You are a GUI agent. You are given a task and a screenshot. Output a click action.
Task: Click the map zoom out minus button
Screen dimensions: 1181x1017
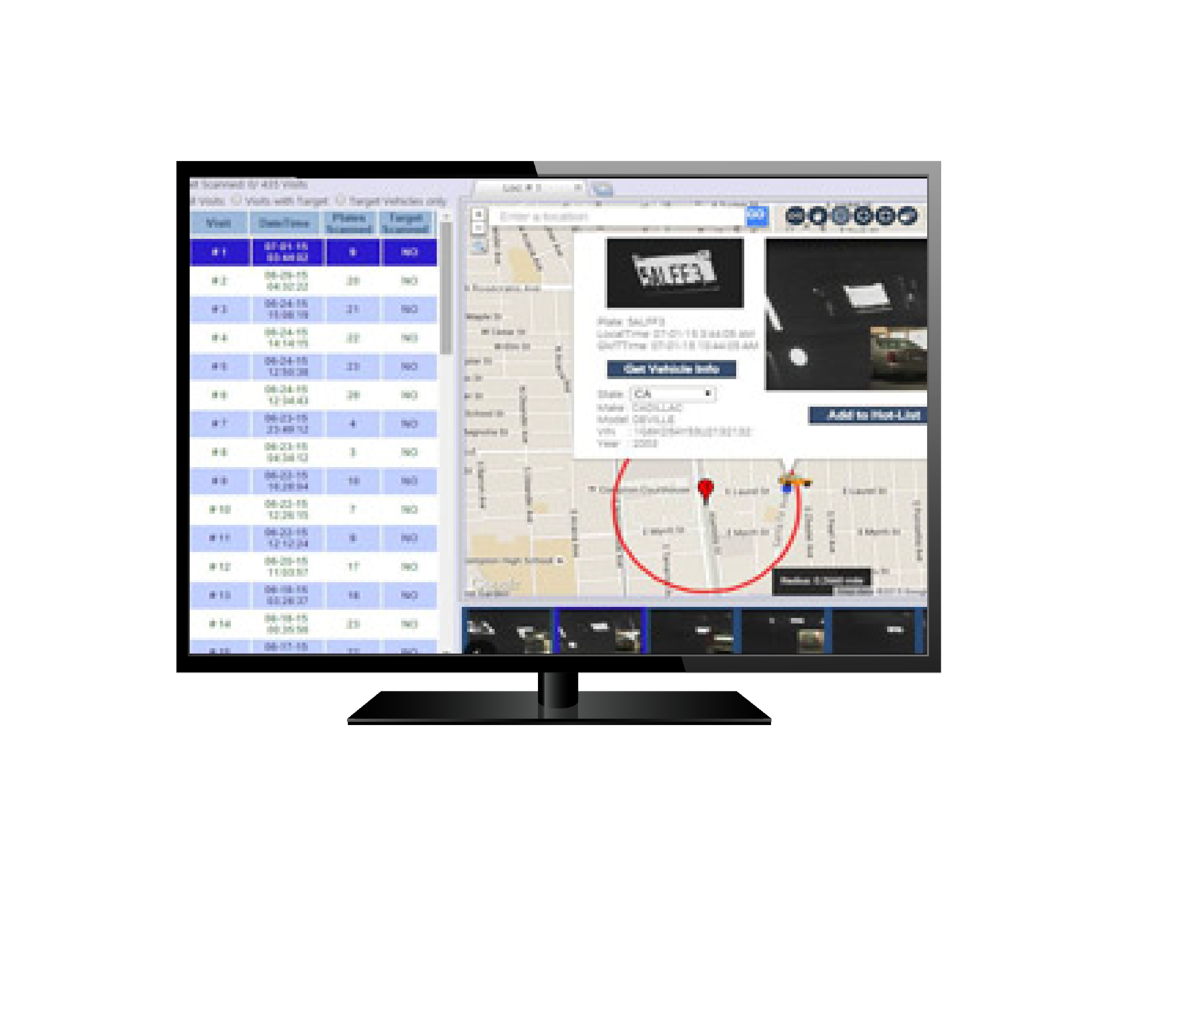coord(478,228)
